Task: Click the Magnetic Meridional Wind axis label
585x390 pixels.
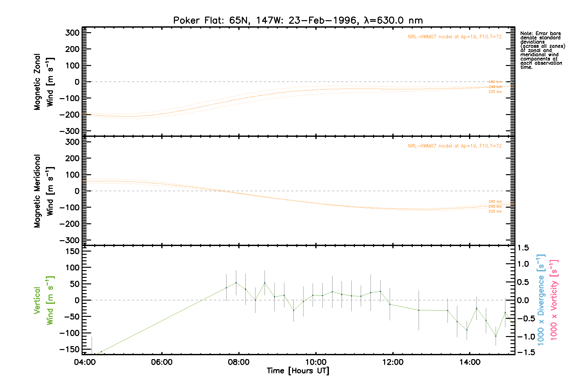Action: point(44,191)
